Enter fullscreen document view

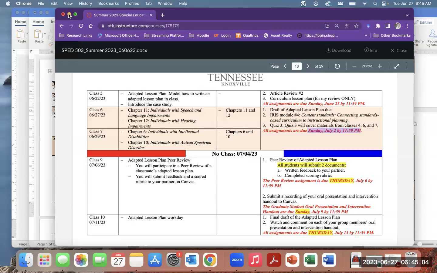pyautogui.click(x=397, y=66)
